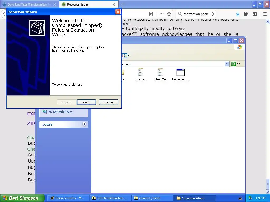Close the Resource Hacker browser tab

click(114, 4)
